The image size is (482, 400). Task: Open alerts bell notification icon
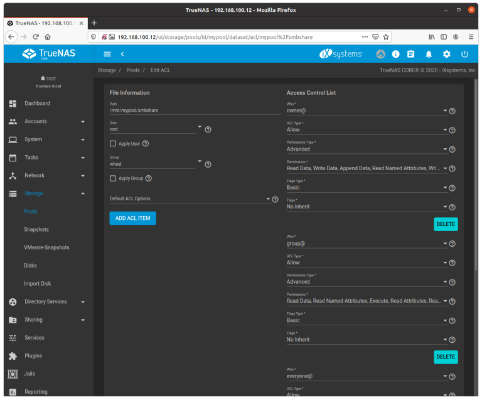pos(429,54)
